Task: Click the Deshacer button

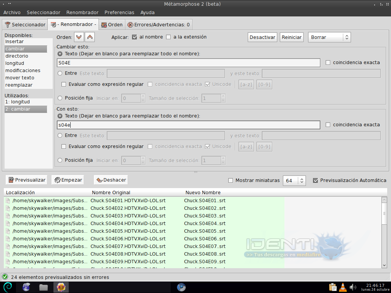Action: point(111,180)
